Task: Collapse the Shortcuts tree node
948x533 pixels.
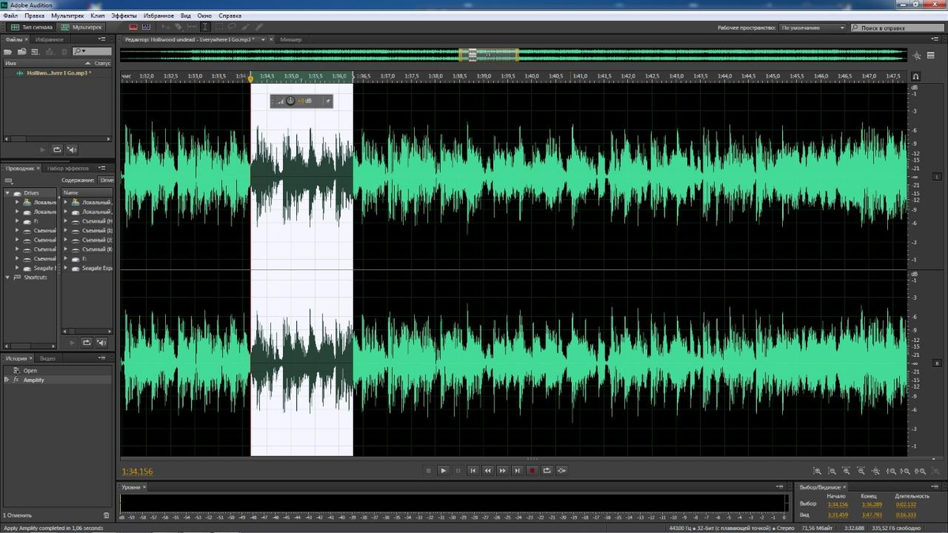Action: (x=8, y=277)
